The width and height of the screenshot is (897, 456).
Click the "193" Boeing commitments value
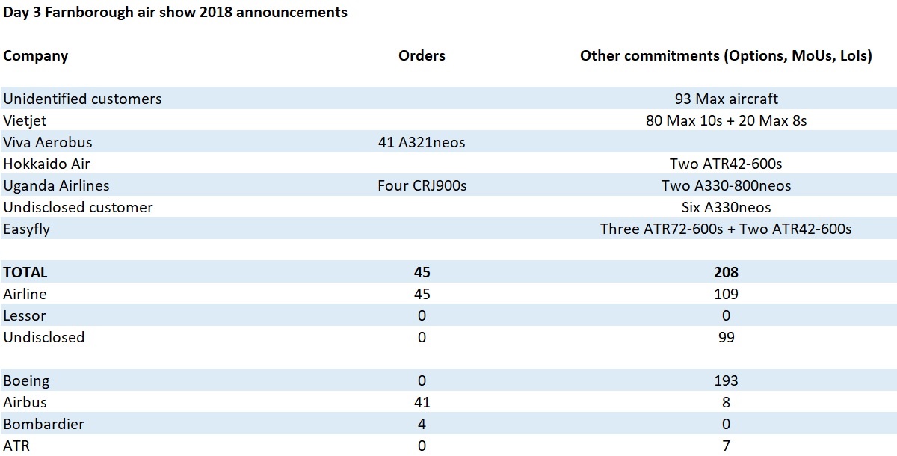(x=726, y=380)
